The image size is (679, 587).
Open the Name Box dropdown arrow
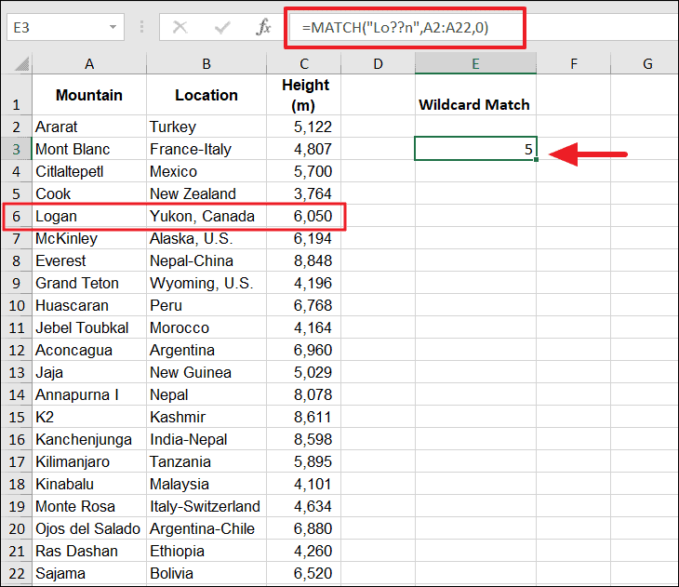tap(113, 27)
